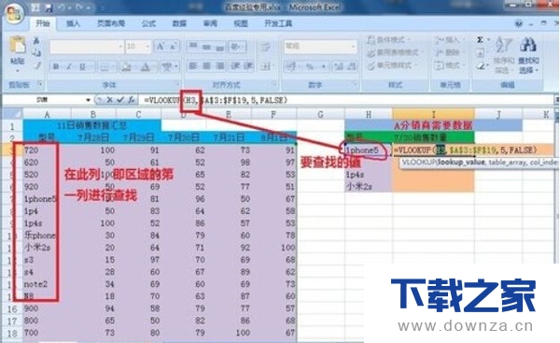This screenshot has height=343, width=560.
Task: Expand the formula bar at right end
Action: click(x=556, y=100)
